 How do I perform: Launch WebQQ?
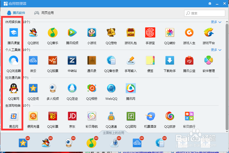click(111, 88)
